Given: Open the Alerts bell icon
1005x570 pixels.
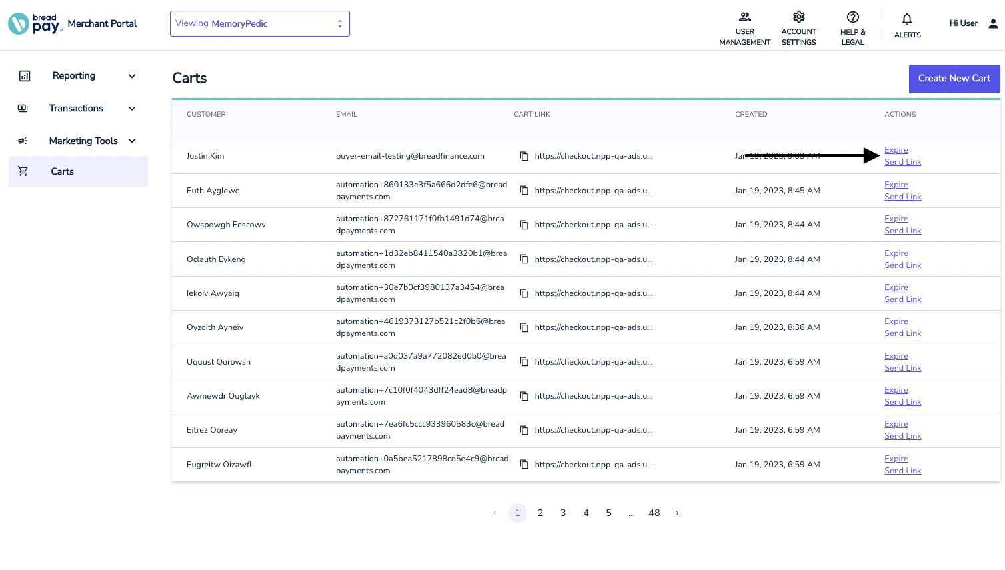Looking at the screenshot, I should pyautogui.click(x=907, y=19).
